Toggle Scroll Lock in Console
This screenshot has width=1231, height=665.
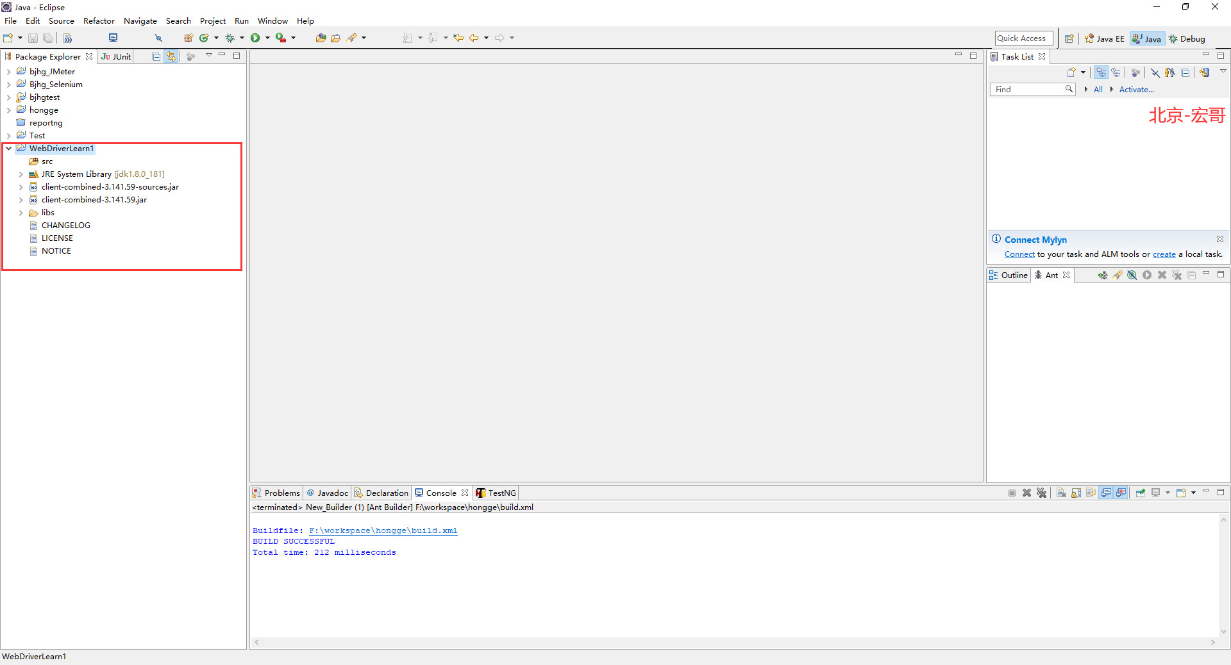pyautogui.click(x=1076, y=493)
